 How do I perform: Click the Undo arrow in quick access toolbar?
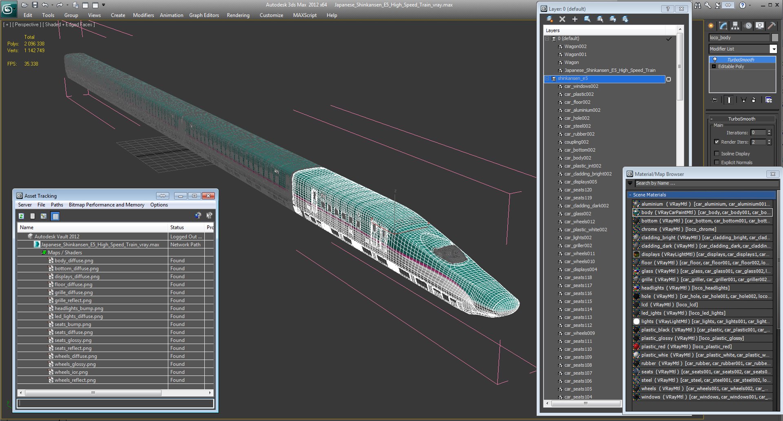(x=45, y=5)
